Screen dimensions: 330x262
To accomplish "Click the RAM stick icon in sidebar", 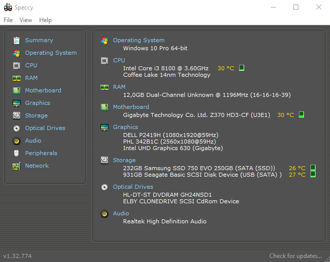I will [17, 78].
